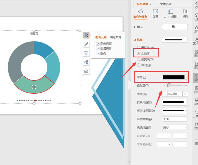Select the 自动 automatic line radio
198x165 pixels.
click(138, 65)
